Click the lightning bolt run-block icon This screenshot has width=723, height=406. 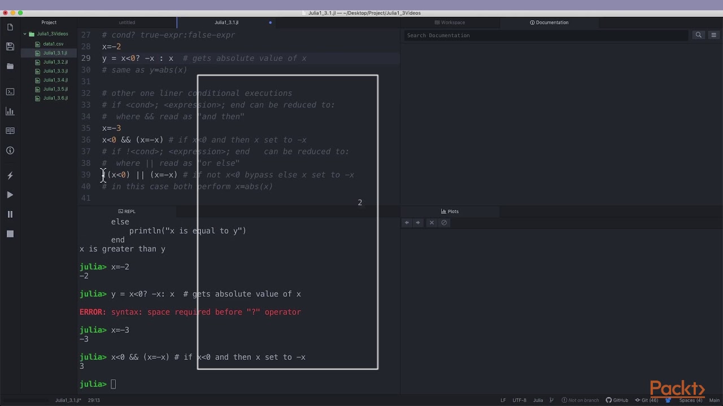point(10,175)
